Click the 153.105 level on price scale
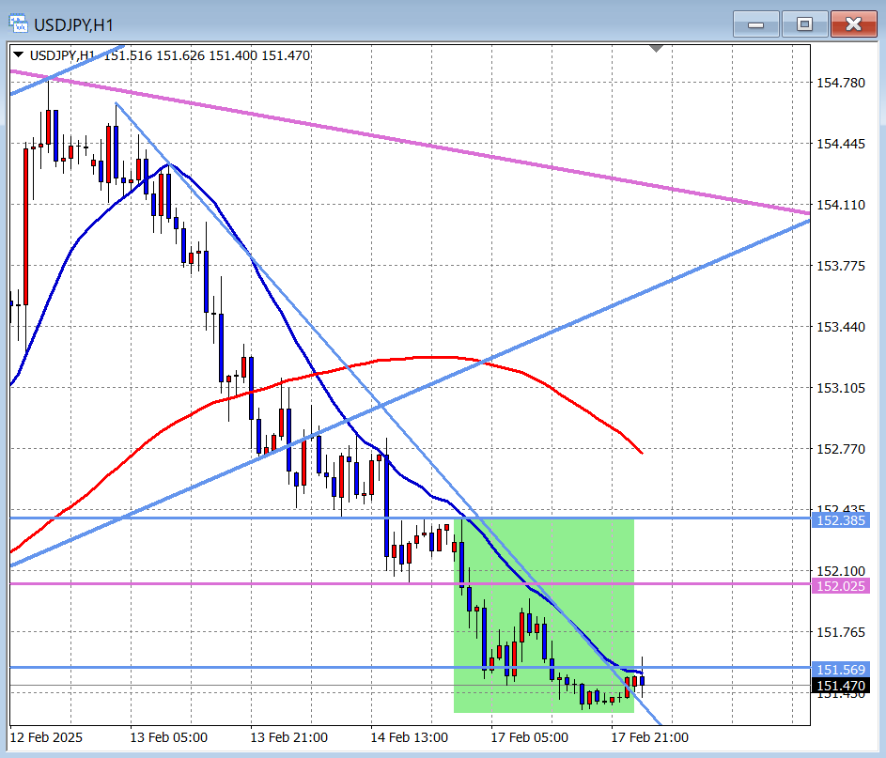 point(841,388)
